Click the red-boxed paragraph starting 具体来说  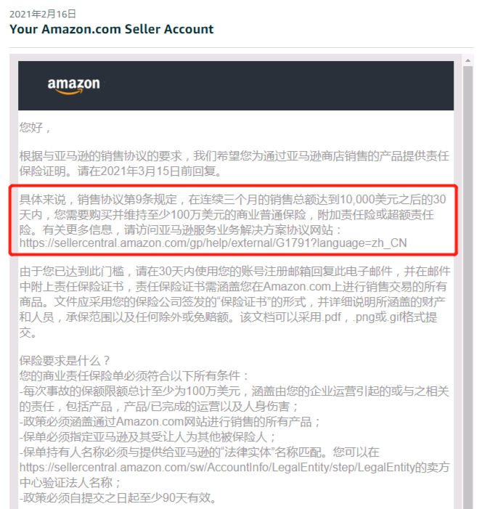pos(233,221)
